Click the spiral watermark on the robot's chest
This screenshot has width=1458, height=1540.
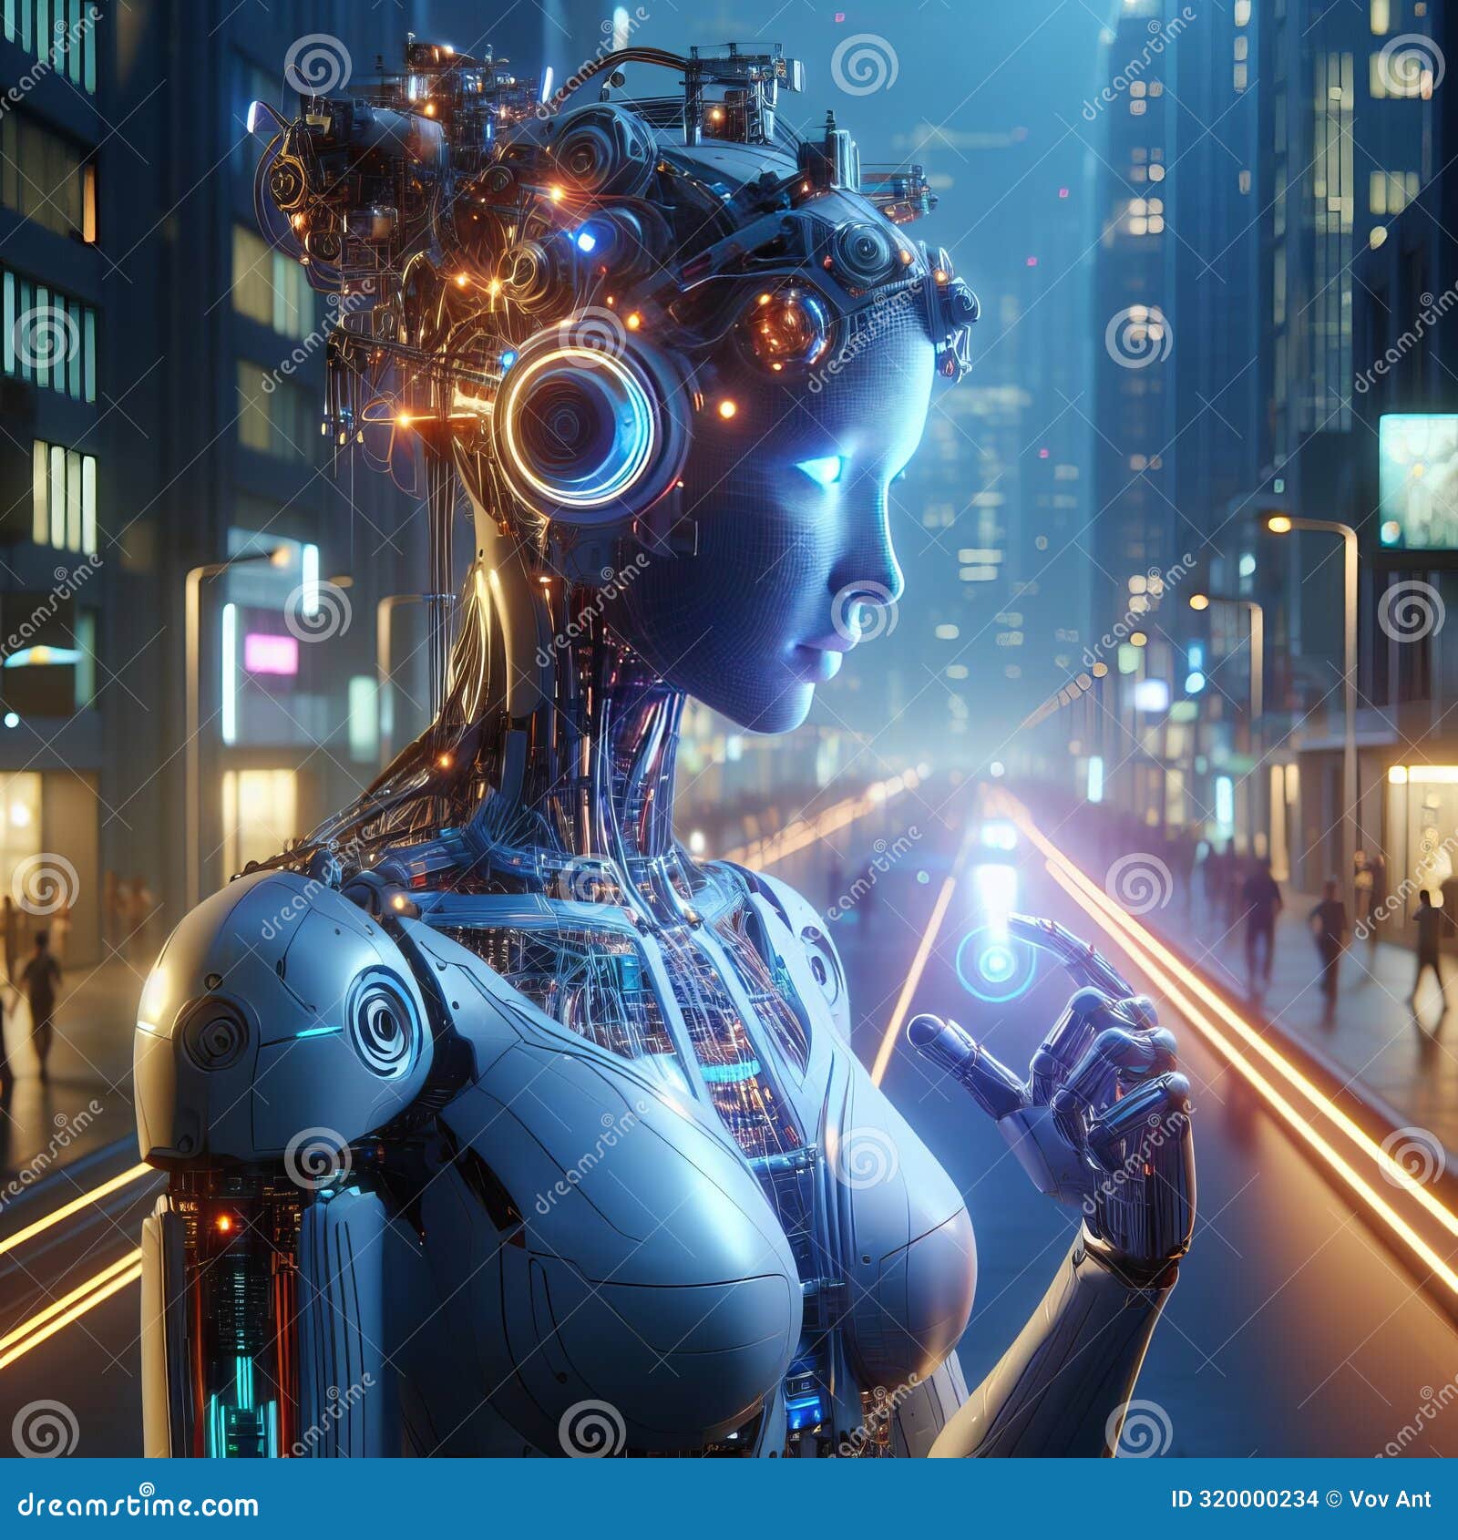click(588, 884)
